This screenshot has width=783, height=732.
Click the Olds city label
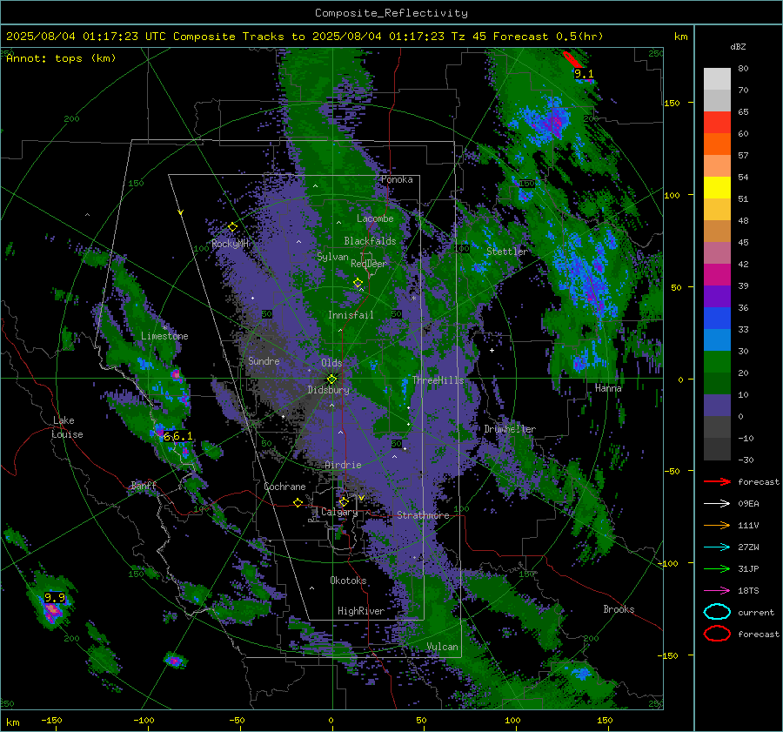point(331,363)
